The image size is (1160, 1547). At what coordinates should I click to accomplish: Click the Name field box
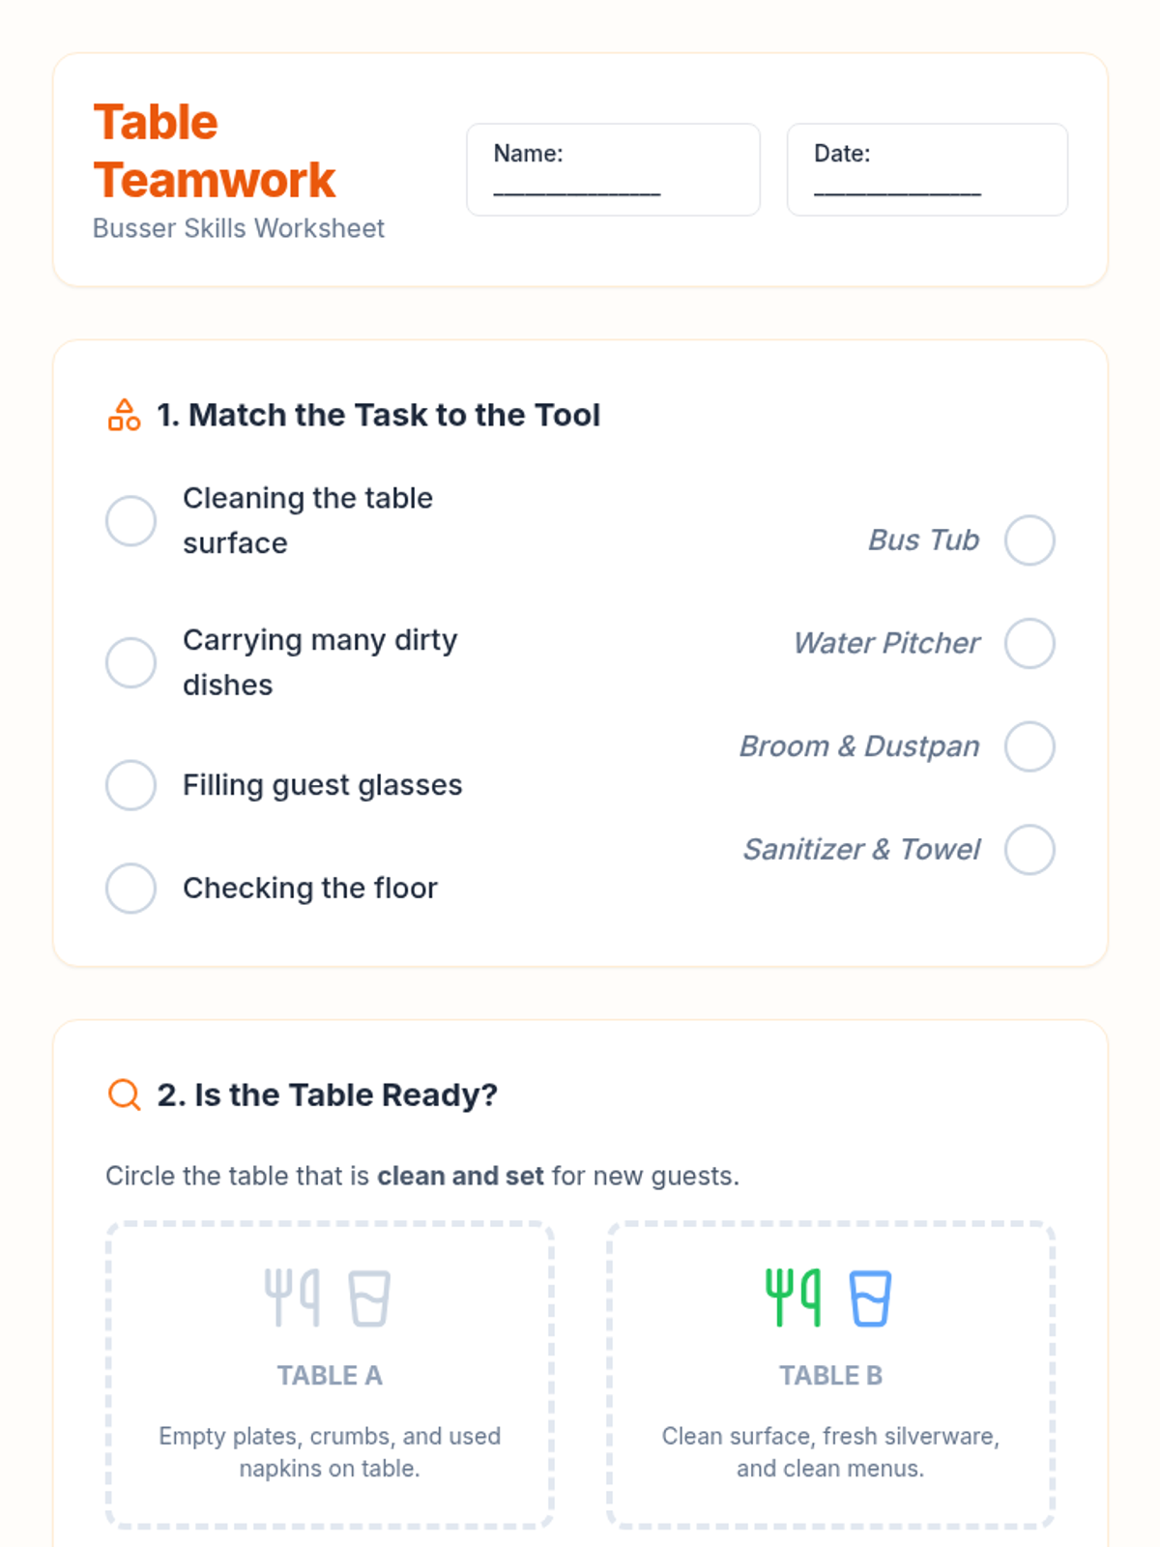pos(613,169)
